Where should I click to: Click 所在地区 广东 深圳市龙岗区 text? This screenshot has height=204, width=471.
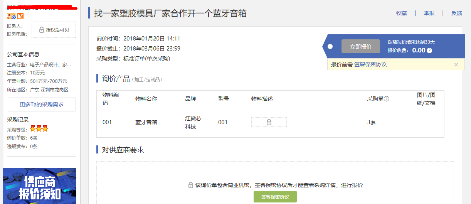[x=38, y=90]
